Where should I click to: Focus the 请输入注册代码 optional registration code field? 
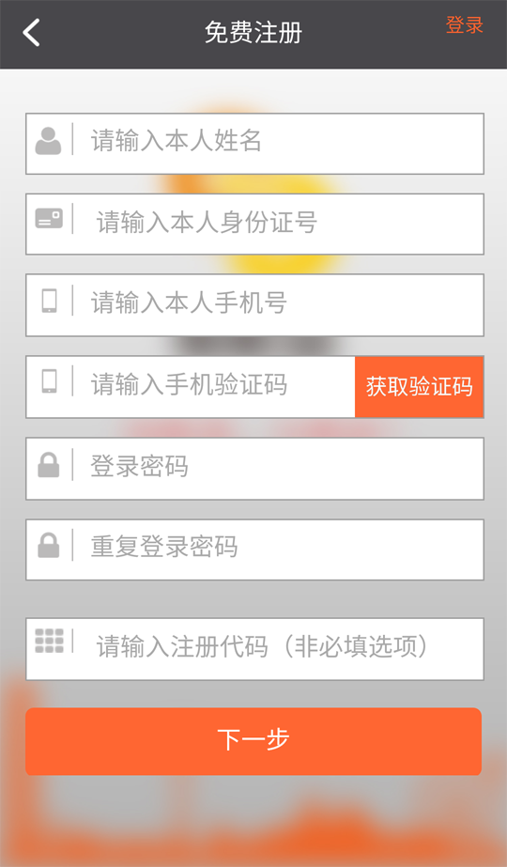pyautogui.click(x=254, y=649)
